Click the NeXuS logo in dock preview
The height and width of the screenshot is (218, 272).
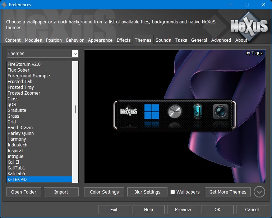coord(129,111)
